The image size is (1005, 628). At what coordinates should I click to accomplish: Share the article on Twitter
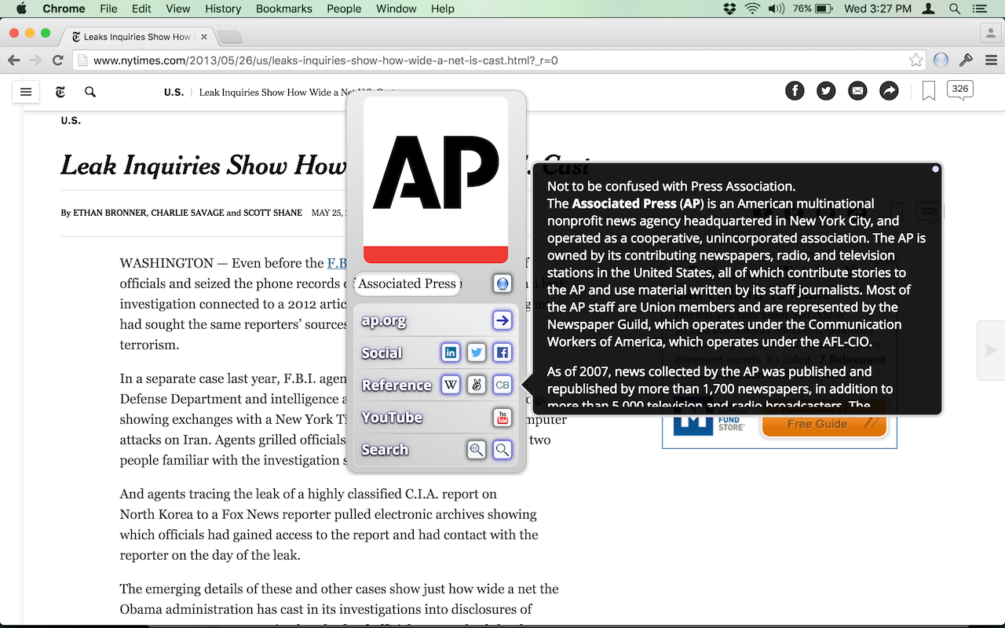coord(826,91)
